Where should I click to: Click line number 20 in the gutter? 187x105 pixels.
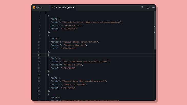pos(39,75)
